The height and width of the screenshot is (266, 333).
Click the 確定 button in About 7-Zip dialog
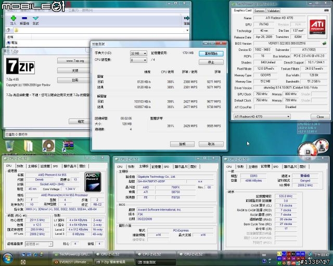[x=80, y=122]
